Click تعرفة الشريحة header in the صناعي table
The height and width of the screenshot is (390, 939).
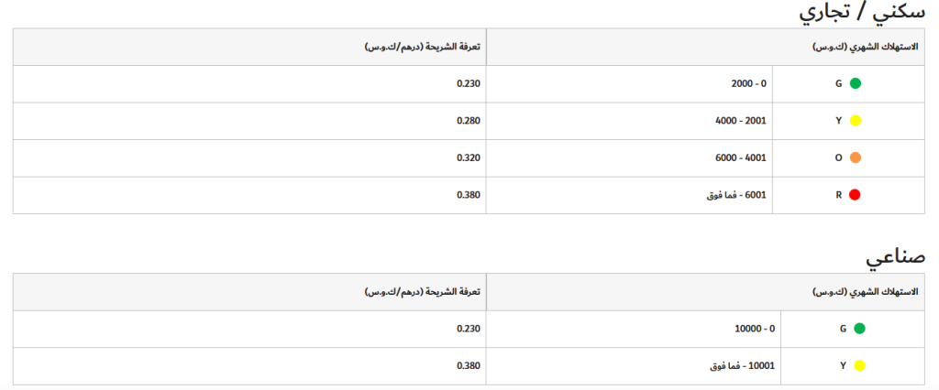(423, 293)
